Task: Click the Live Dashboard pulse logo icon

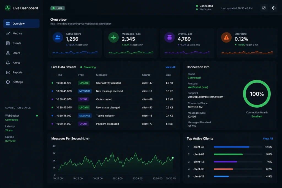Action: [x=8, y=8]
